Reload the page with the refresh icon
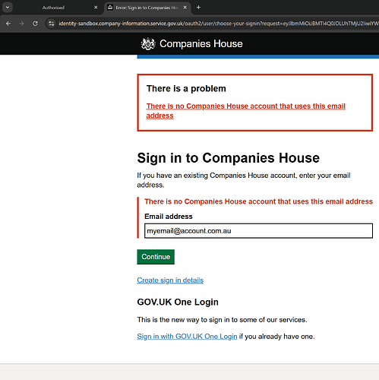This screenshot has width=379, height=380. (35, 24)
